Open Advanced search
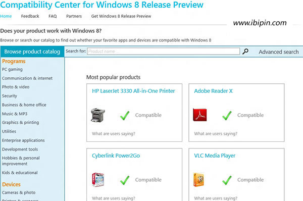Screen dimensions: 303x201 coord(279,52)
